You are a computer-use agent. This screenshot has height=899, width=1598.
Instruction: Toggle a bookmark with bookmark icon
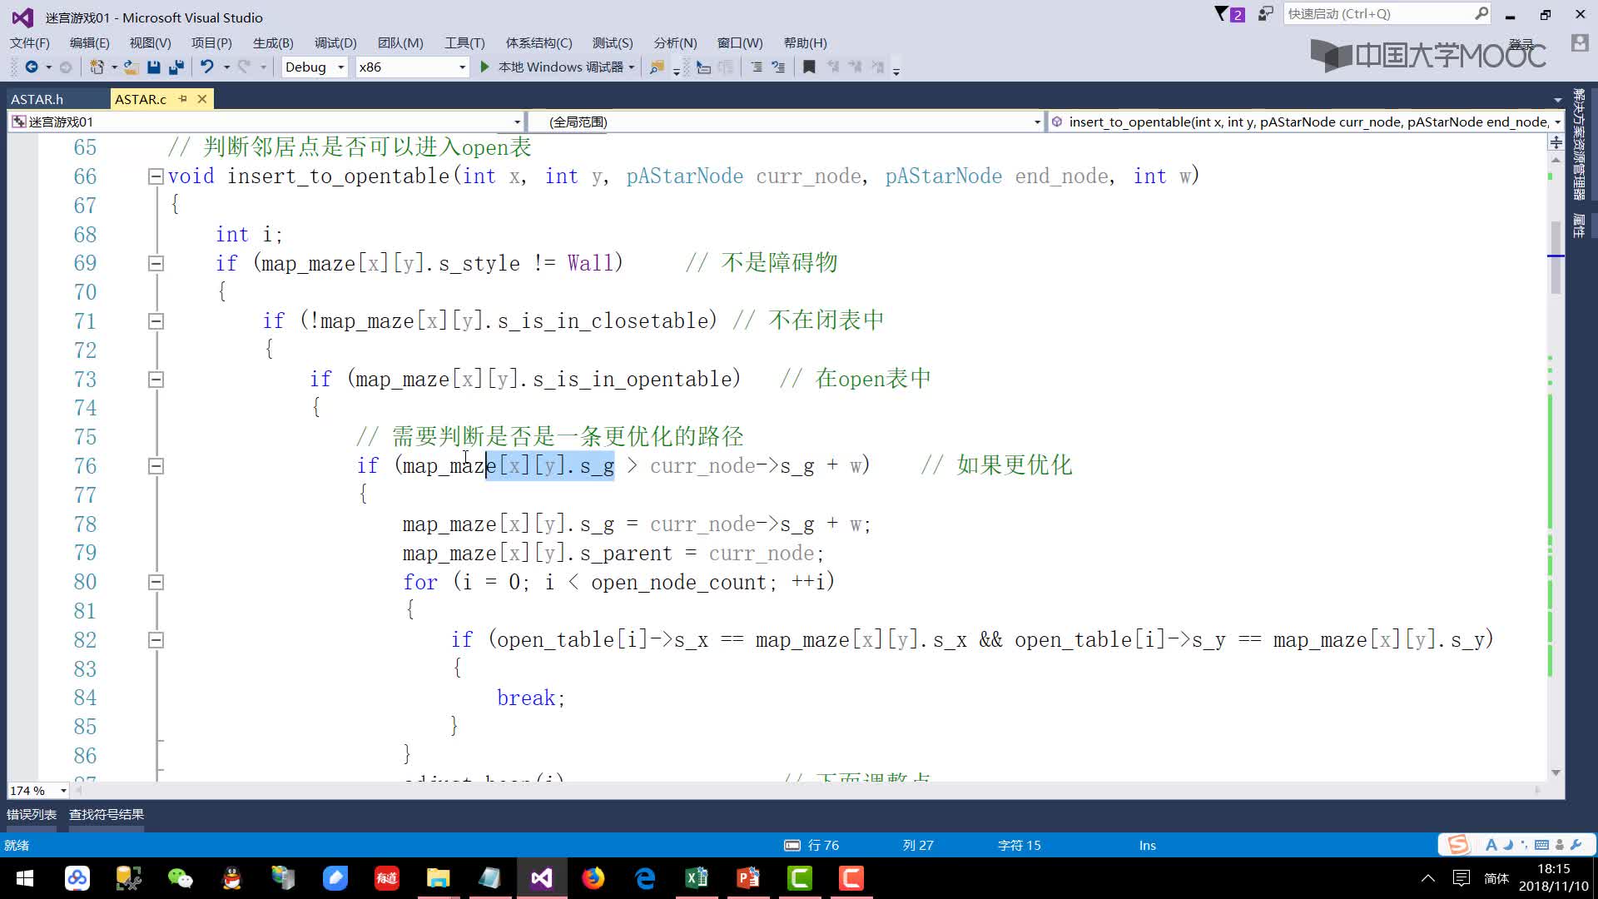click(x=809, y=67)
